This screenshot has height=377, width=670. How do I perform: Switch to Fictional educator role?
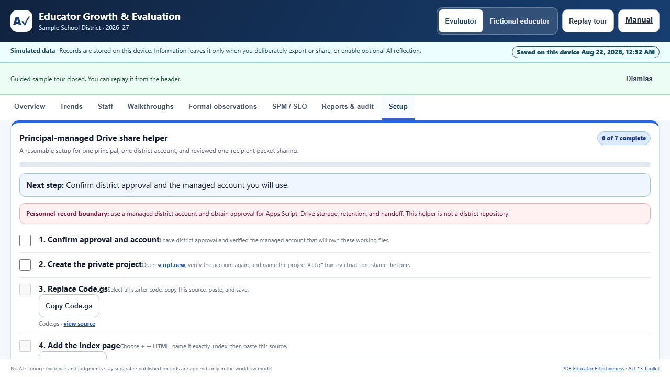point(519,21)
